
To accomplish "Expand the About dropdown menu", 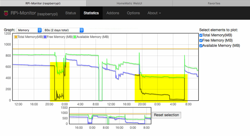I will [x=154, y=13].
